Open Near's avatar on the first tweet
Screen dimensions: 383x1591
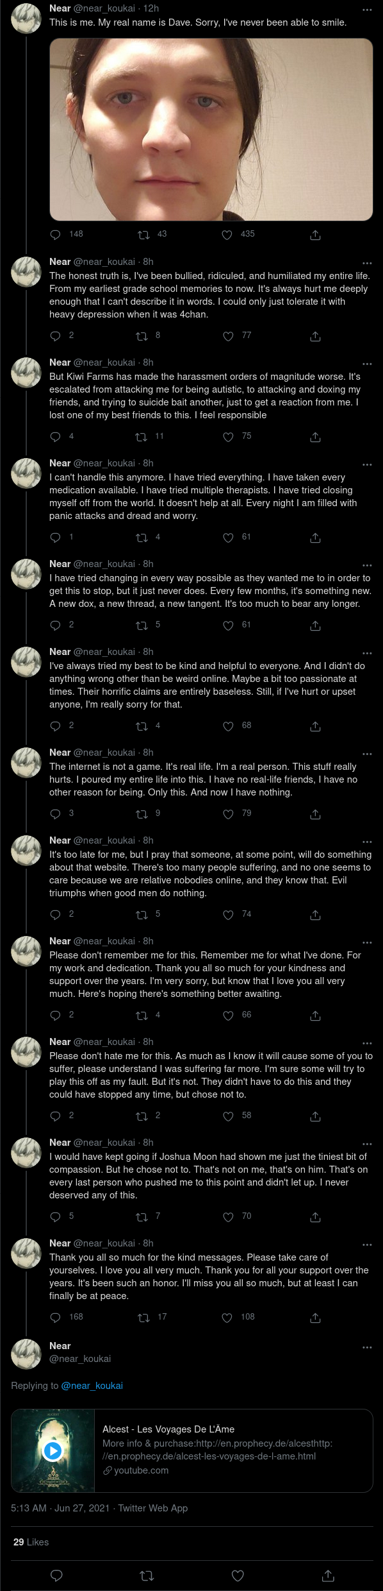26,18
